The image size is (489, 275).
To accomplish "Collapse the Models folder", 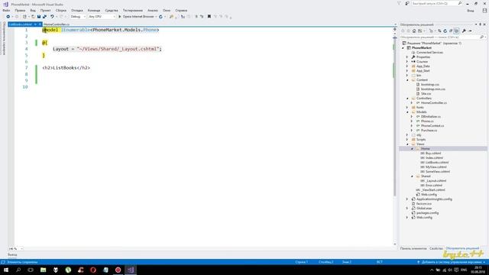I will (407, 112).
